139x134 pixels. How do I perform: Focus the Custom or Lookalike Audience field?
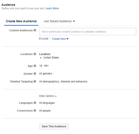coord(88,32)
